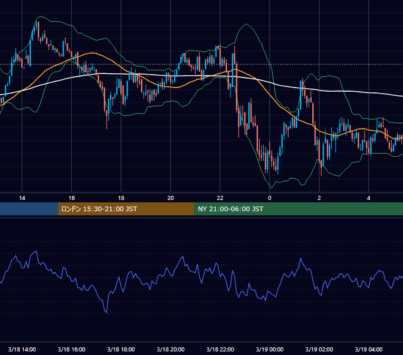Click hour label 22 on price chart axis
Image resolution: width=403 pixels, height=355 pixels.
click(220, 198)
